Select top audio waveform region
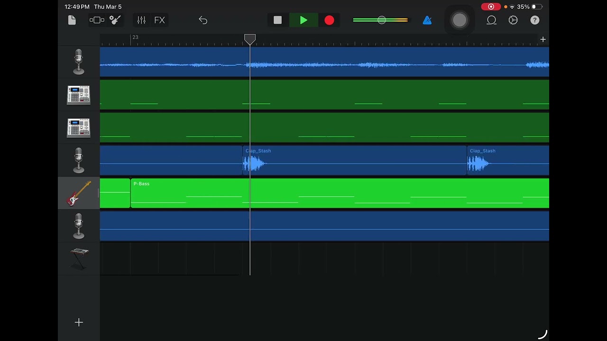 [x=324, y=62]
